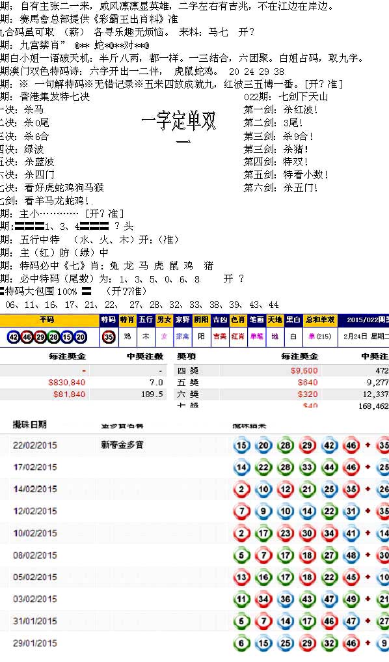Screen dimensions: 389x662
Task: Open the 新春金多寶 draw name link
Action: [x=122, y=445]
